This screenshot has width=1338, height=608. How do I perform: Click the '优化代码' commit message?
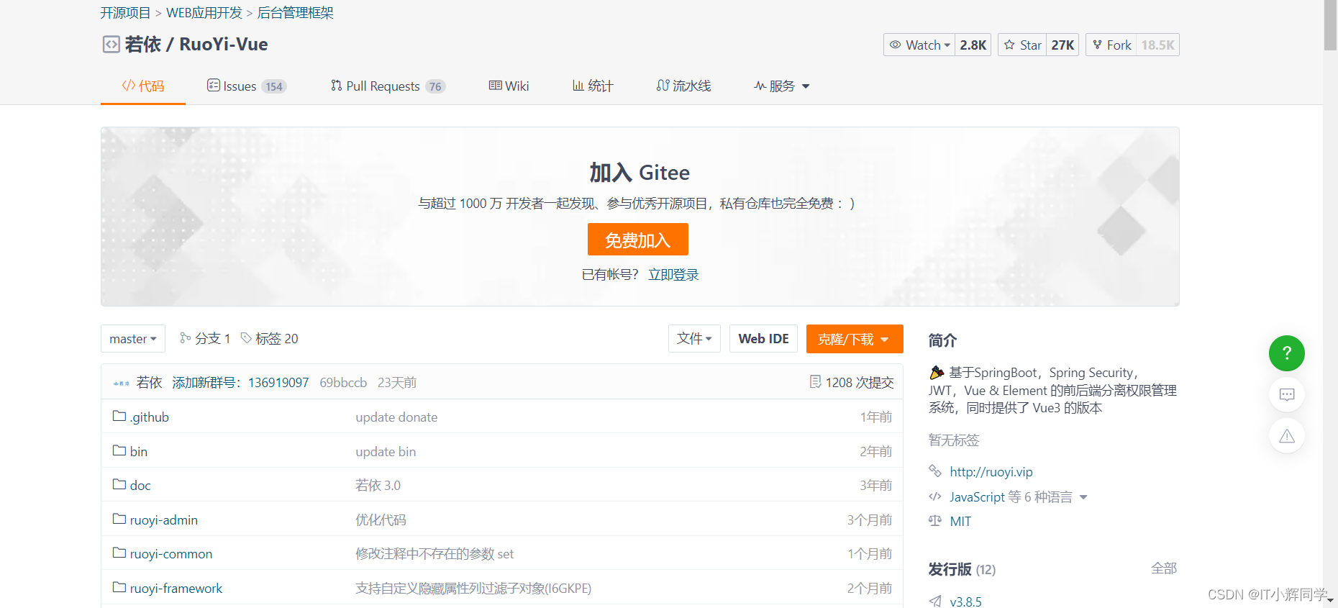tap(381, 520)
